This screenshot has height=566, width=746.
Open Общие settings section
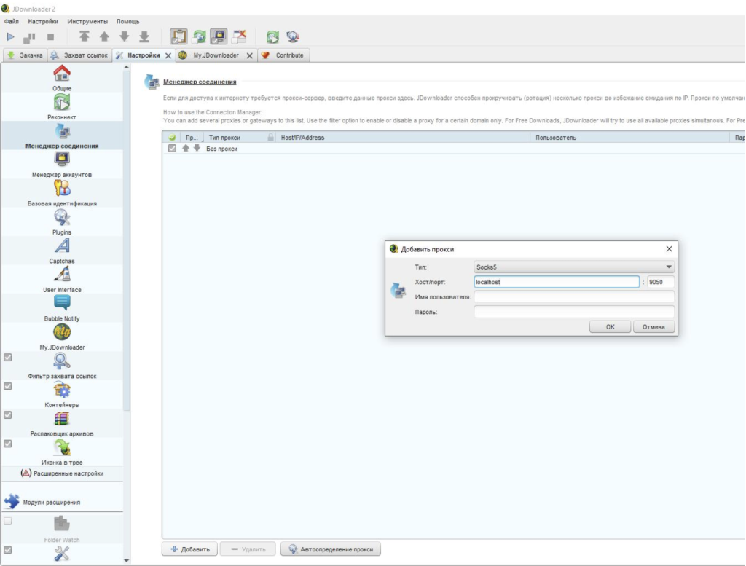[x=62, y=78]
